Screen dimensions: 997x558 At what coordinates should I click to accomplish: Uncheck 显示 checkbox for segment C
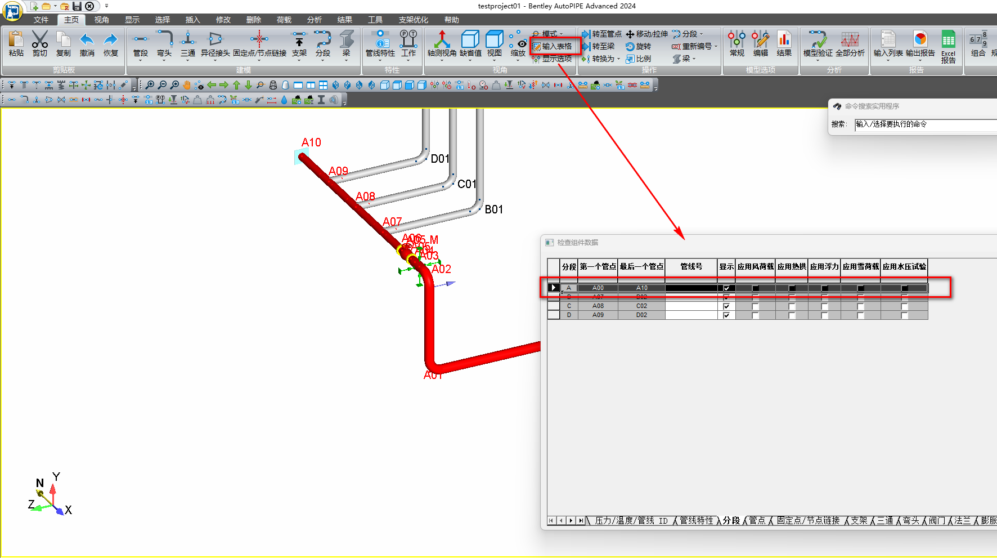pos(726,306)
